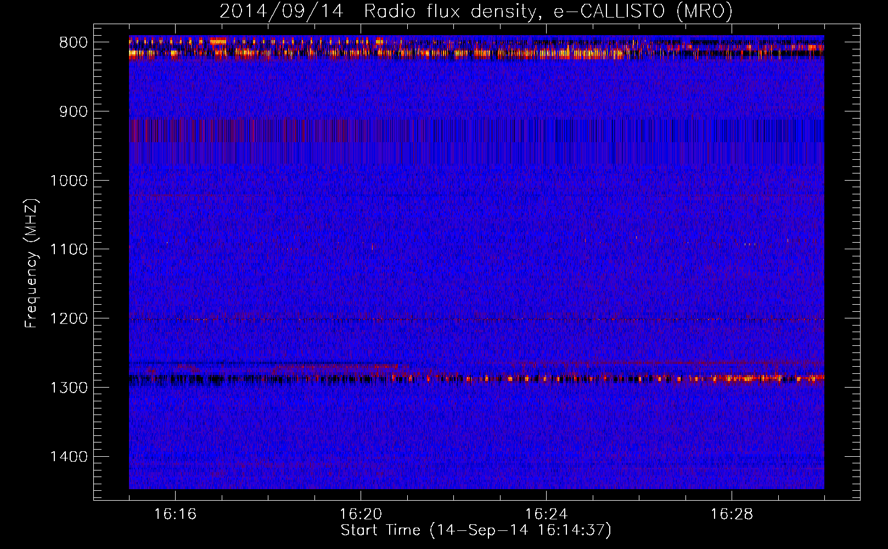Click the 1300 frequency tick label
This screenshot has width=888, height=549.
click(69, 388)
